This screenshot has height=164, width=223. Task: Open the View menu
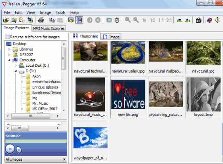(31, 12)
